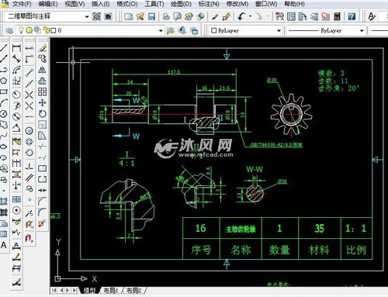Open the 格式(O) menu
The width and height of the screenshot is (388, 297).
point(127,4)
